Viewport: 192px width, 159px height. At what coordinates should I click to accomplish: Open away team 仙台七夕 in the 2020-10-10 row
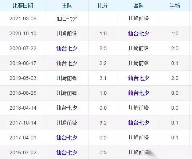tap(138, 33)
